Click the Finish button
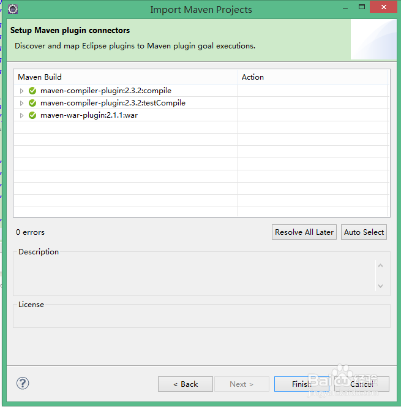401x407 pixels. (301, 384)
